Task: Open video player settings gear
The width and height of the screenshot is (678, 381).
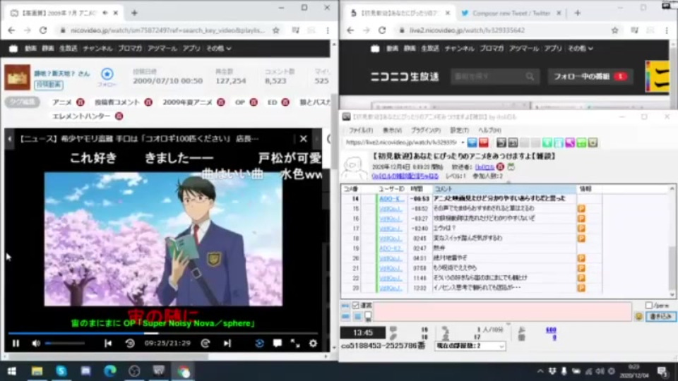Action: [x=313, y=344]
